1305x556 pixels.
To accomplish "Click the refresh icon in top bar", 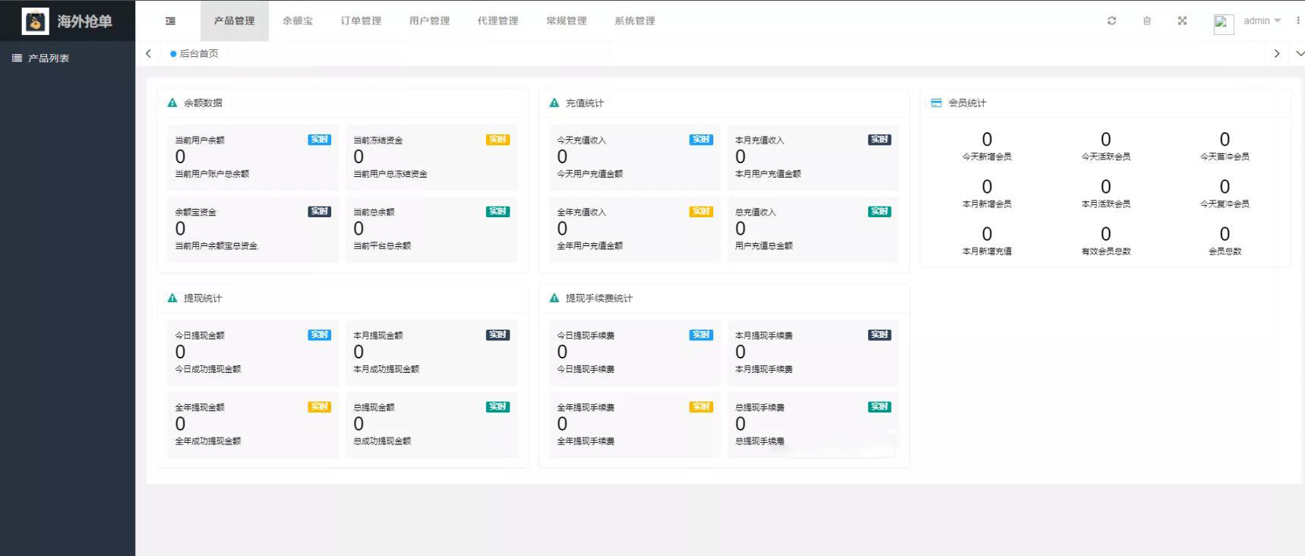I will pyautogui.click(x=1111, y=21).
